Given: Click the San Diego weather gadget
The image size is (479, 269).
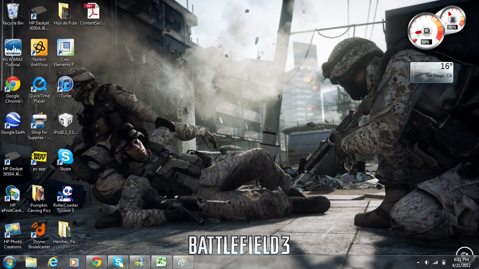Looking at the screenshot, I should (432, 73).
